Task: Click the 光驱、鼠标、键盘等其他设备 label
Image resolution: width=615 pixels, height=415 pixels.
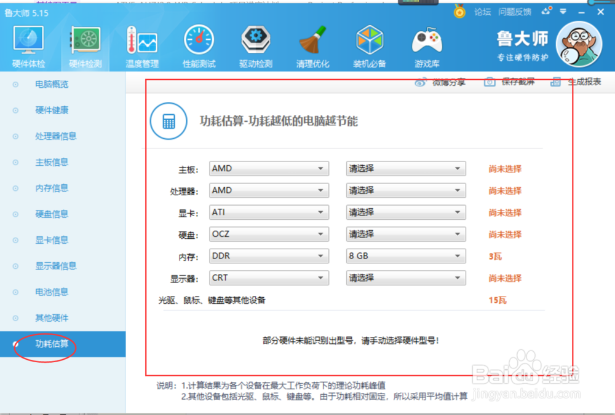Action: click(212, 300)
